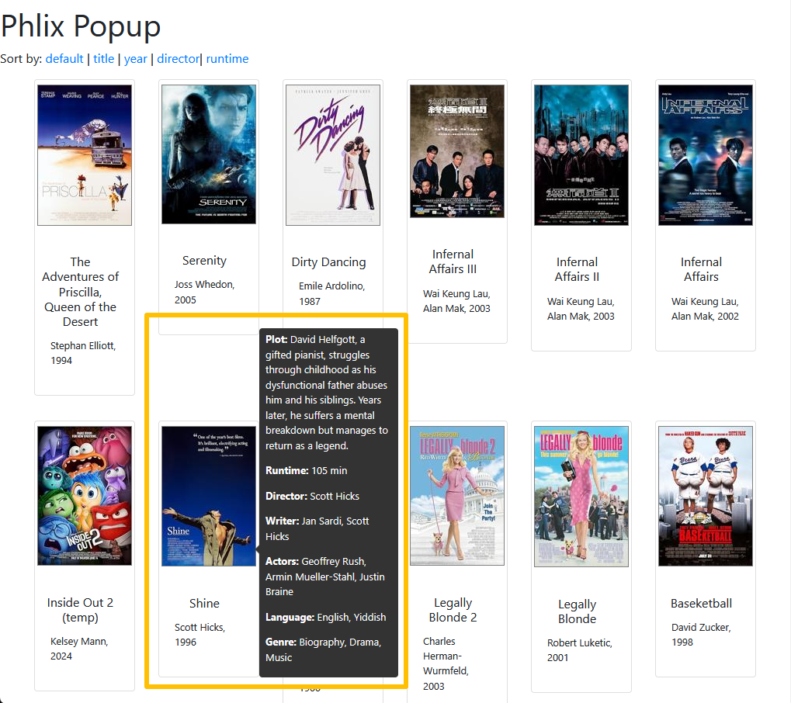Screen dimensions: 791x703
Task: Sort movies by runtime link
Action: (227, 59)
